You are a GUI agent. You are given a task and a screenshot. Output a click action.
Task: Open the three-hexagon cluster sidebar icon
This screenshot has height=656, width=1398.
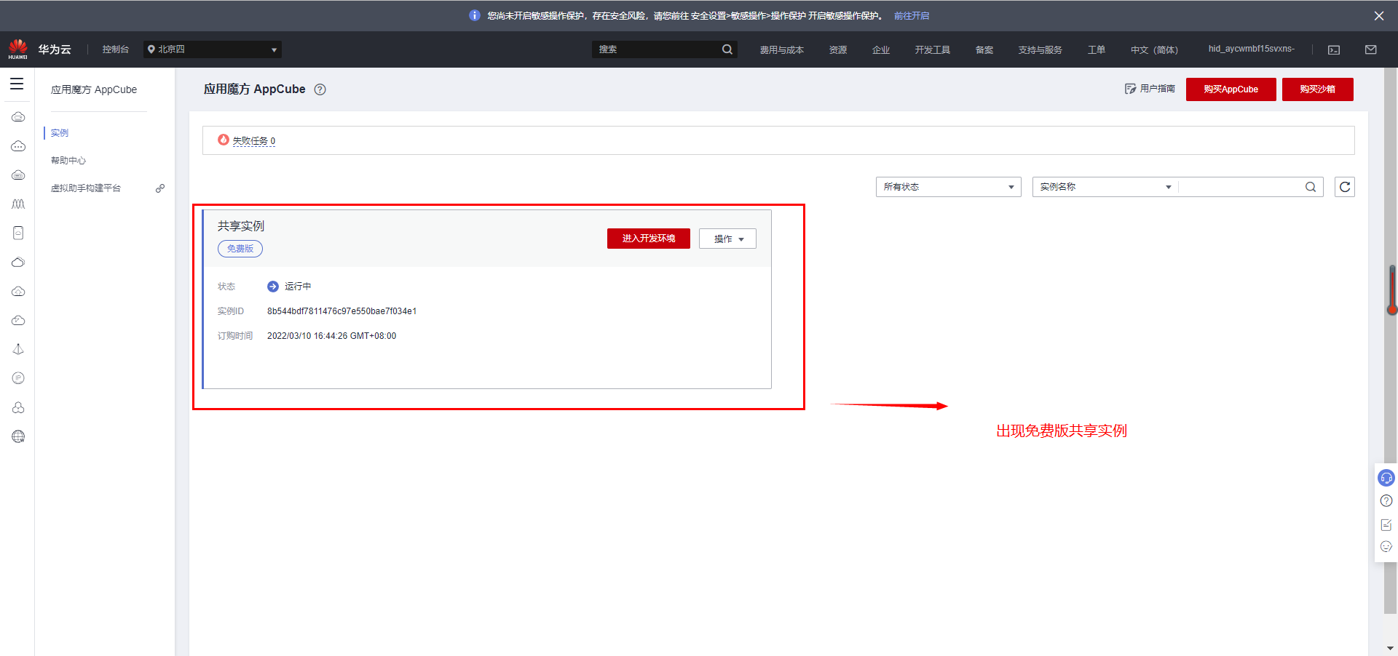click(x=18, y=407)
